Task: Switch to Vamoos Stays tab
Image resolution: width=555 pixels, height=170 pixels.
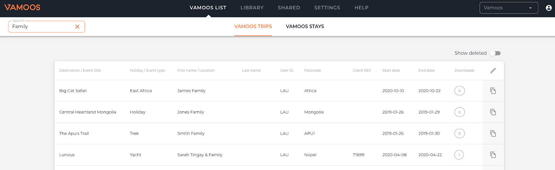Action: pyautogui.click(x=305, y=26)
